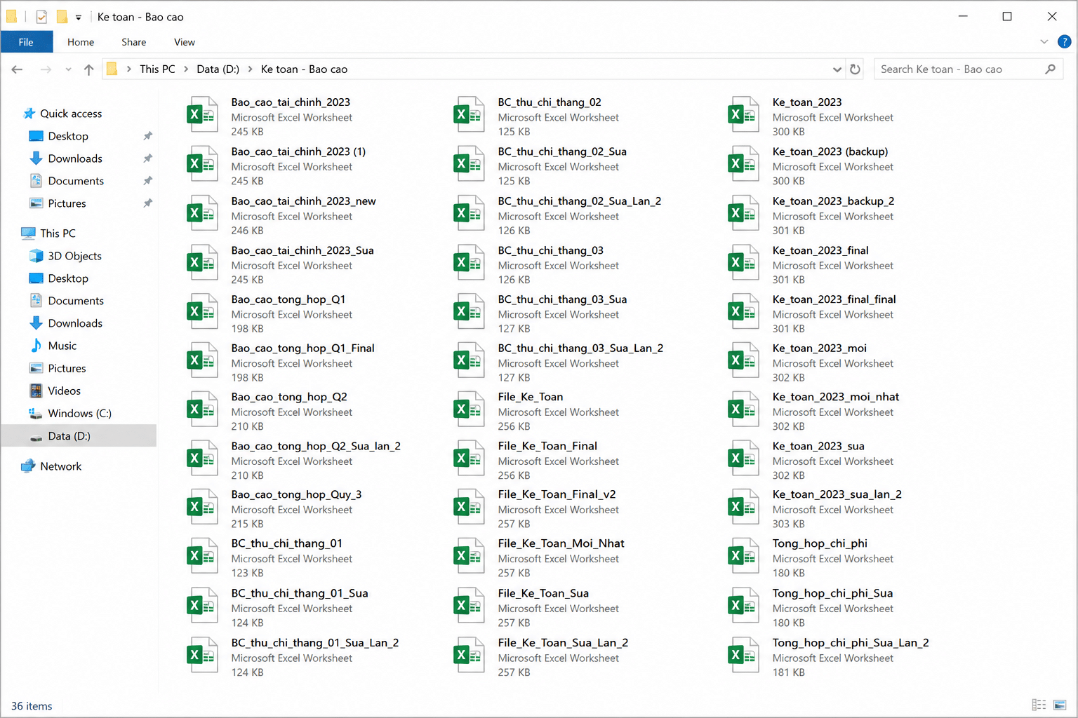Open Videos in the navigation pane
1078x718 pixels.
[64, 391]
